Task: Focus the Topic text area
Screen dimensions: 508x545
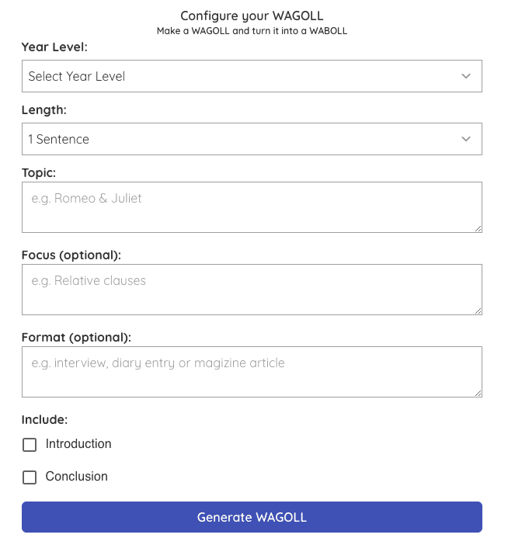Action: 252,207
